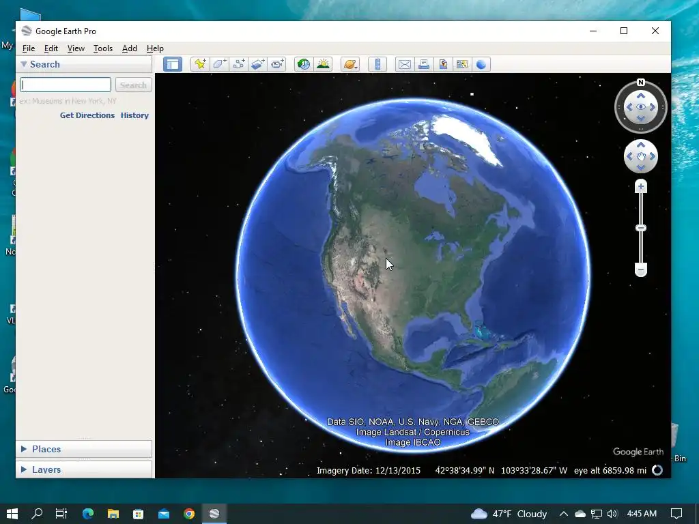
Task: Select the Add Path tool
Action: [238, 64]
